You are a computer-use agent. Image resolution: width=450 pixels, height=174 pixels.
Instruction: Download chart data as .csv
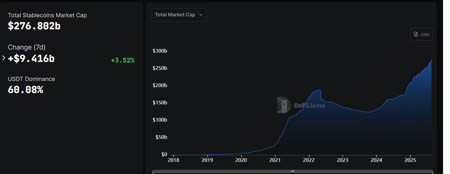coord(421,34)
